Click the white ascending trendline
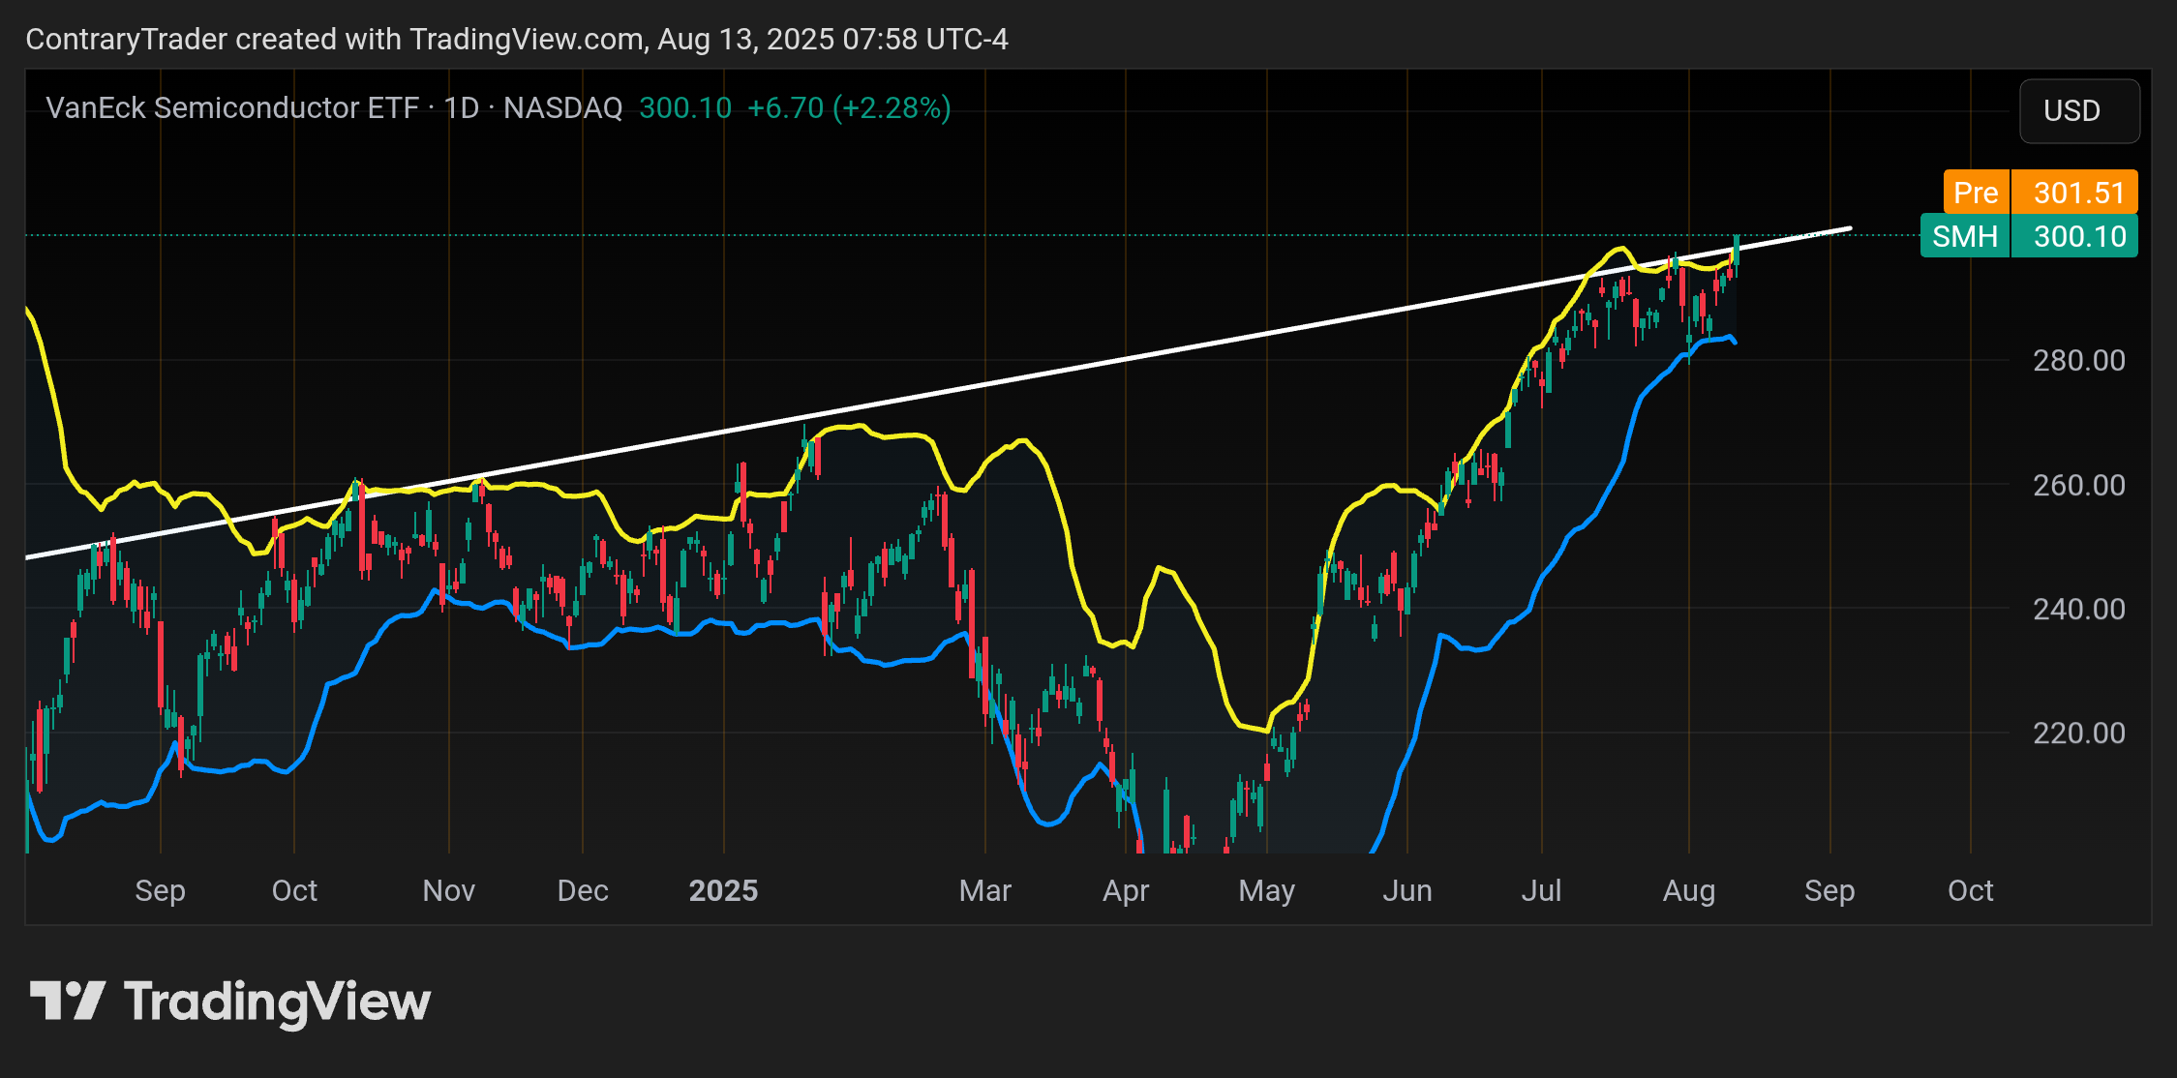This screenshot has height=1078, width=2177. click(x=937, y=394)
